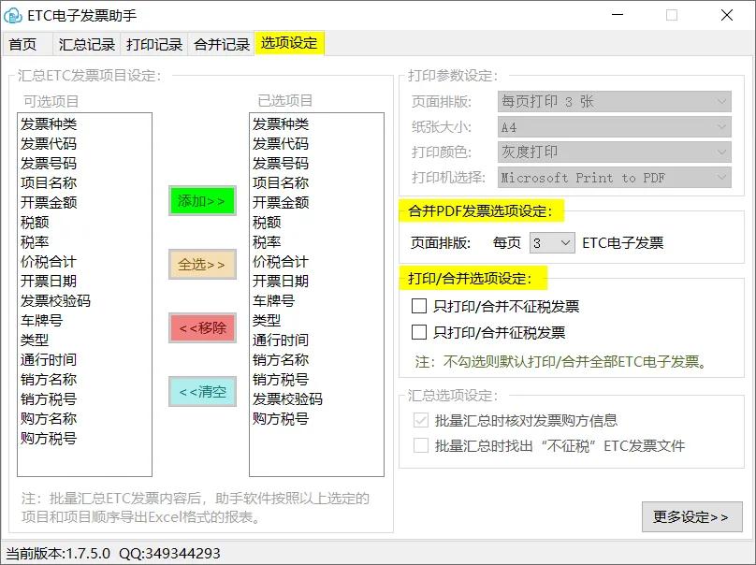The image size is (756, 565).
Task: Select 税额 in 已选项目 list
Action: (x=267, y=223)
